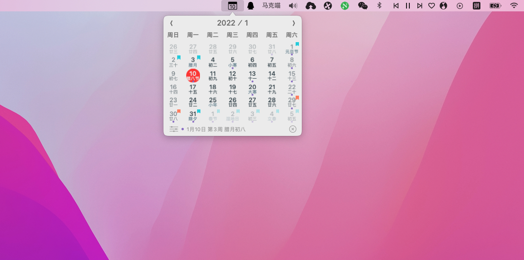524x260 pixels.
Task: Select January 12 初十
Action: tap(233, 76)
